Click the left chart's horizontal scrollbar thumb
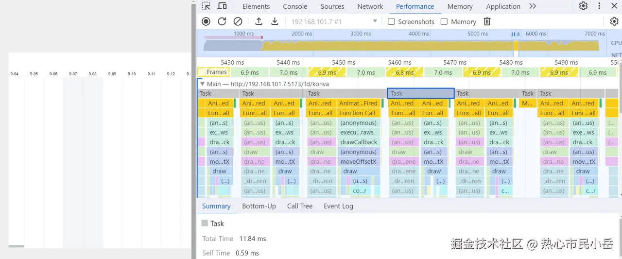 (17, 246)
